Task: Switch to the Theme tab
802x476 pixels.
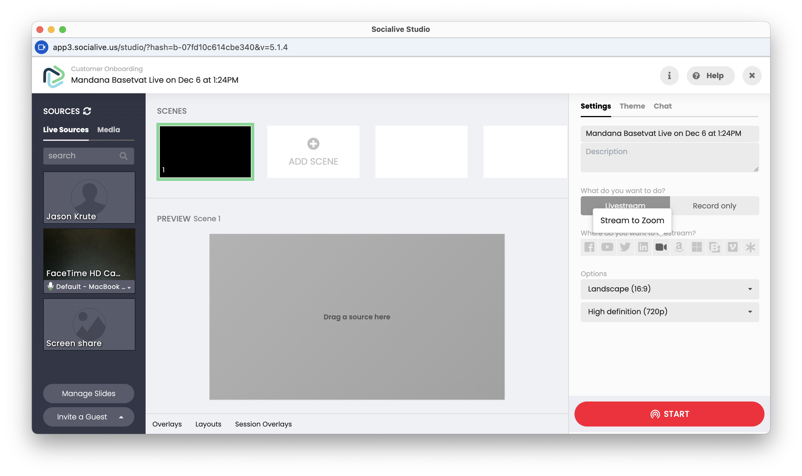Action: (x=632, y=106)
